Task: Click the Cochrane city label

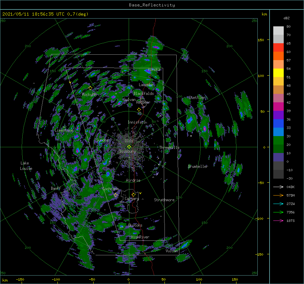Action: coord(110,189)
